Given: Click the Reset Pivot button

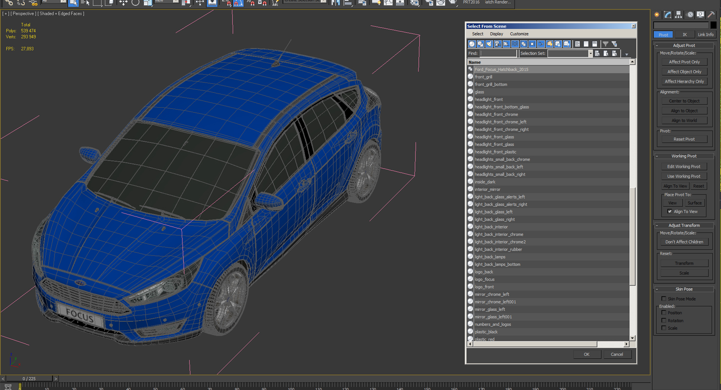Looking at the screenshot, I should pos(684,139).
